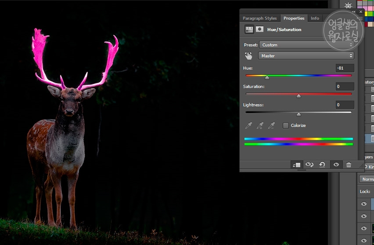The width and height of the screenshot is (374, 245).
Task: Open the Properties panel flyout menu
Action: point(361,18)
